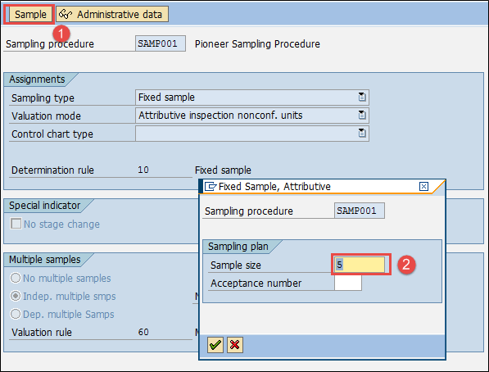The width and height of the screenshot is (489, 372).
Task: Click the Acceptance number input field
Action: pos(348,283)
